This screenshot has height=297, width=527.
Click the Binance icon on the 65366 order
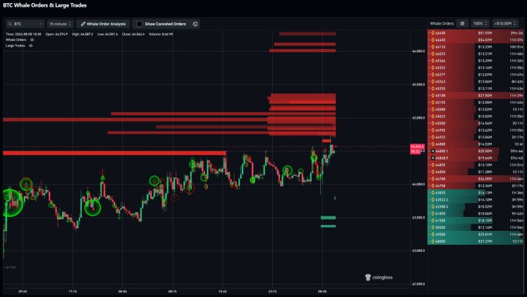(x=433, y=61)
